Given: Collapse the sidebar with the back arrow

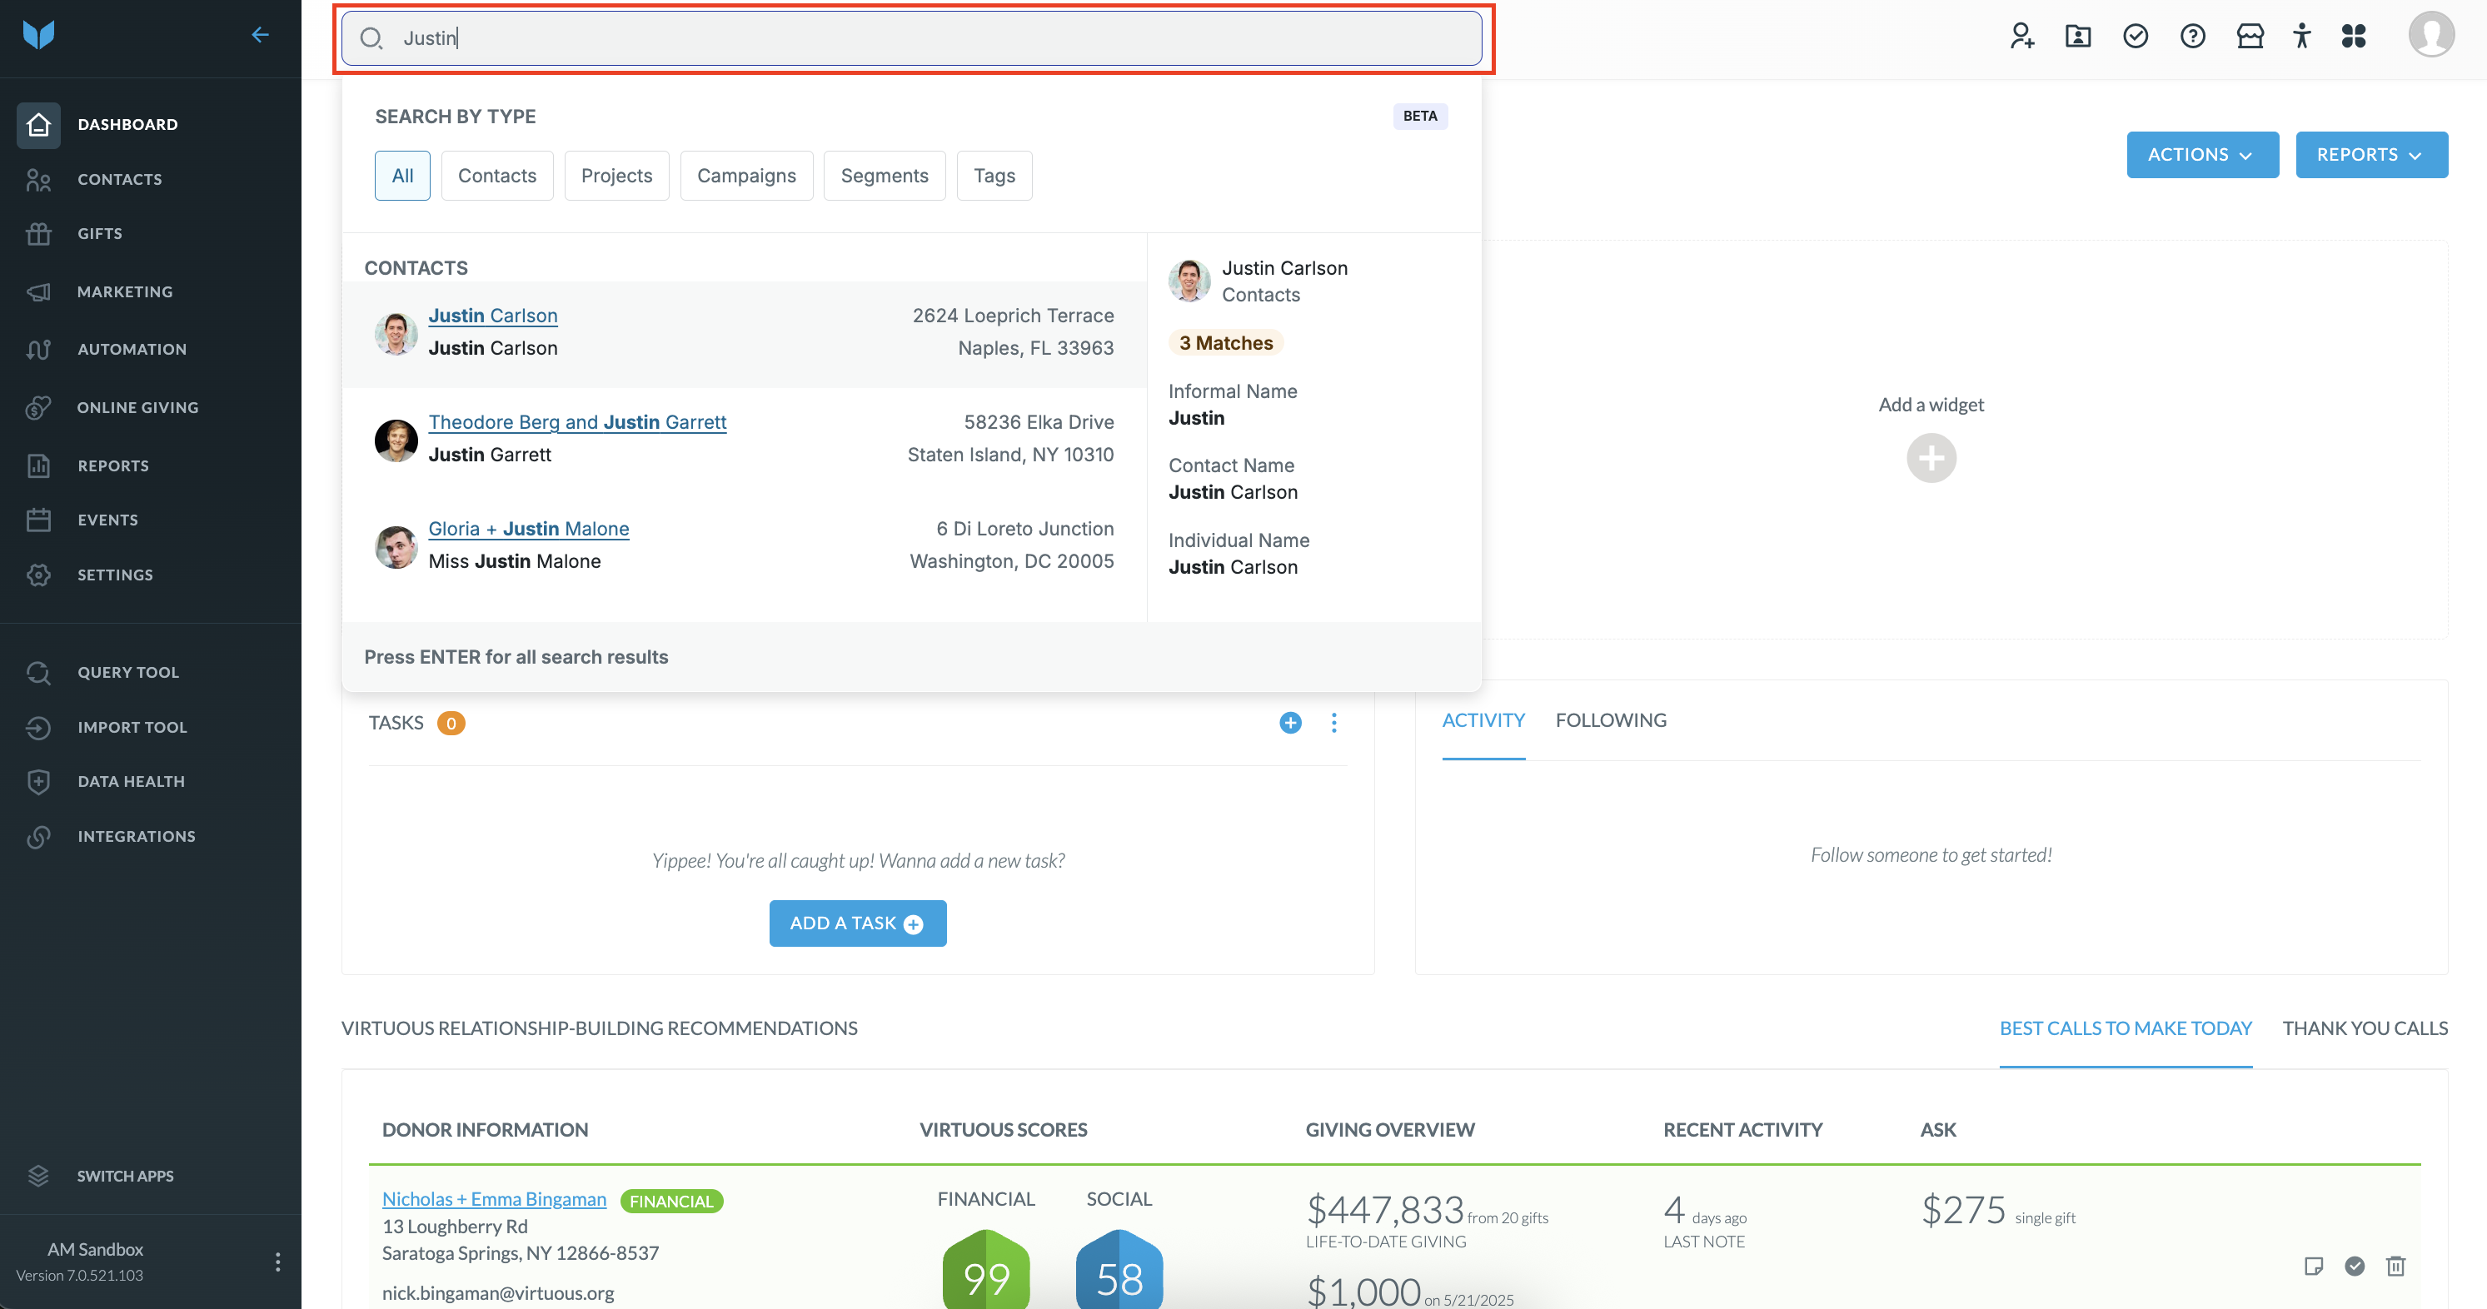Looking at the screenshot, I should 260,35.
